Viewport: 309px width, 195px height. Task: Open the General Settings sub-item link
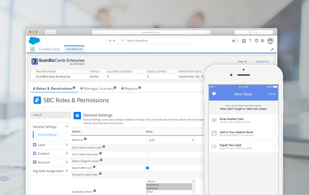47,135
